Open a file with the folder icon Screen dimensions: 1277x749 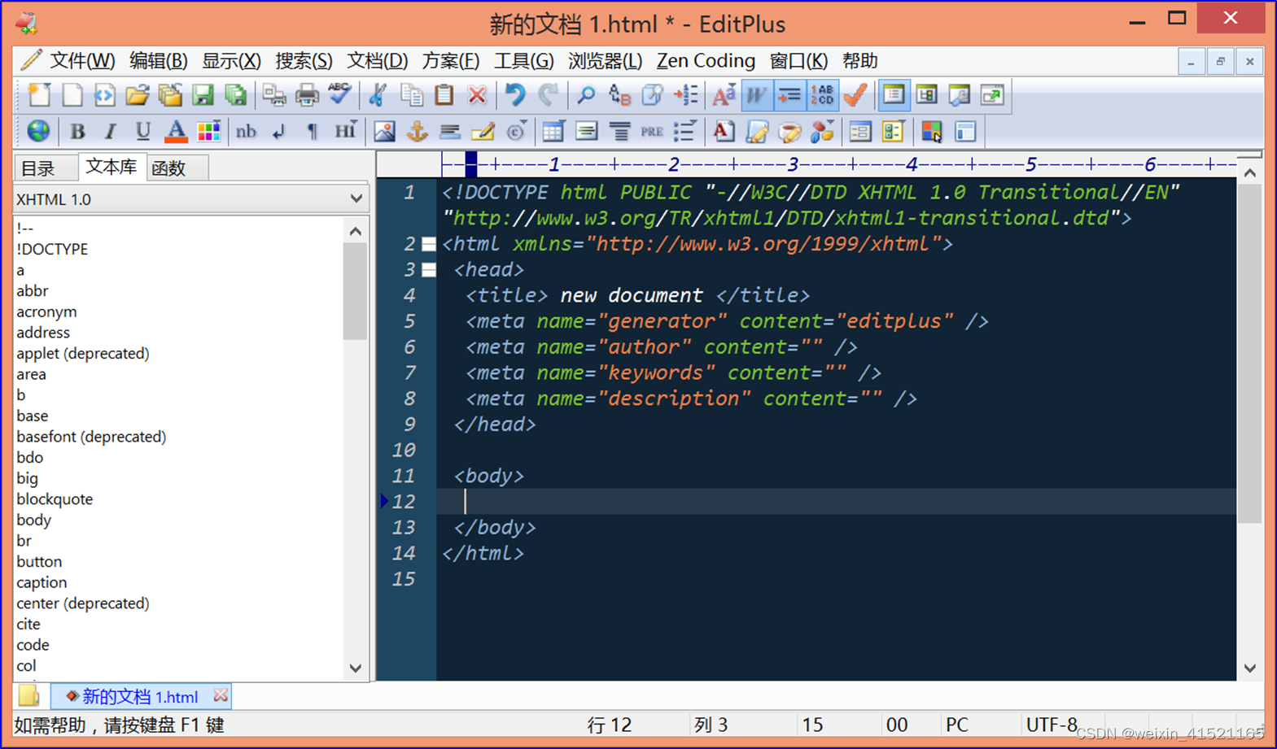(x=137, y=95)
